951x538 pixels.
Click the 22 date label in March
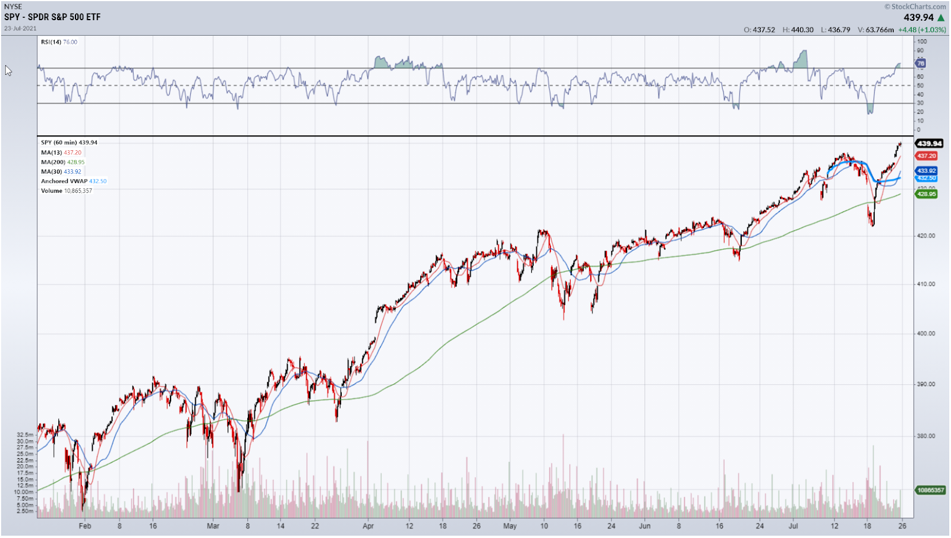click(315, 526)
